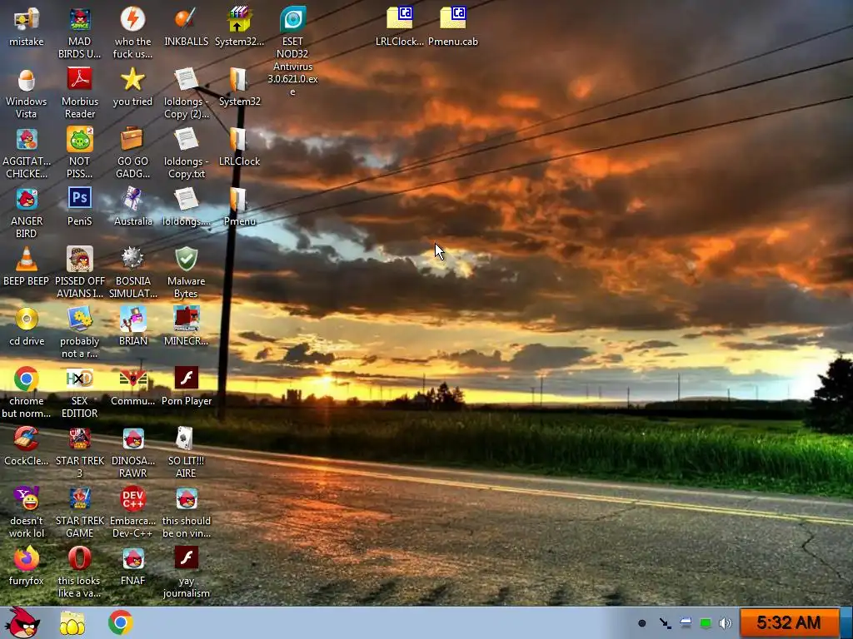The width and height of the screenshot is (853, 639).
Task: Select the Embarcadero Dev-C++ icon
Action: click(132, 499)
